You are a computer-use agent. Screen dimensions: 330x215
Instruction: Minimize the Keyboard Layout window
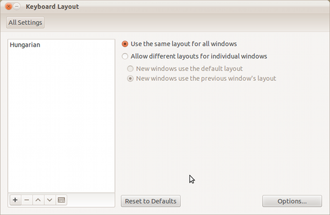pos(17,7)
